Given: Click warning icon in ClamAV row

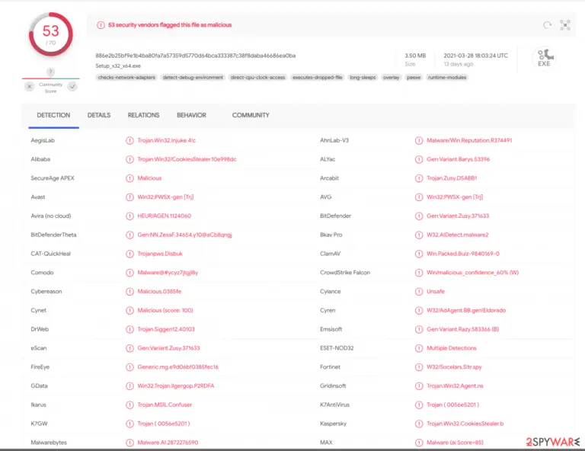Looking at the screenshot, I should [419, 254].
